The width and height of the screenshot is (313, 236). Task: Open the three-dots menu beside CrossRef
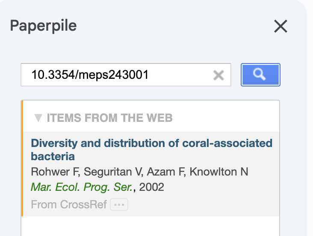[119, 205]
